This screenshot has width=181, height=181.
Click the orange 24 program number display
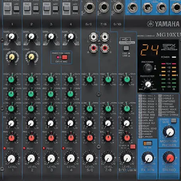pos(150,50)
